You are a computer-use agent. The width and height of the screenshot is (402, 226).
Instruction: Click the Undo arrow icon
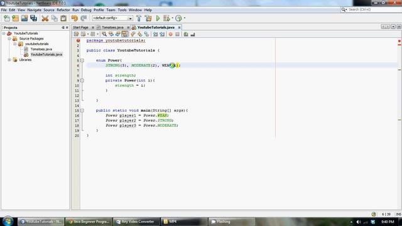pos(74,18)
